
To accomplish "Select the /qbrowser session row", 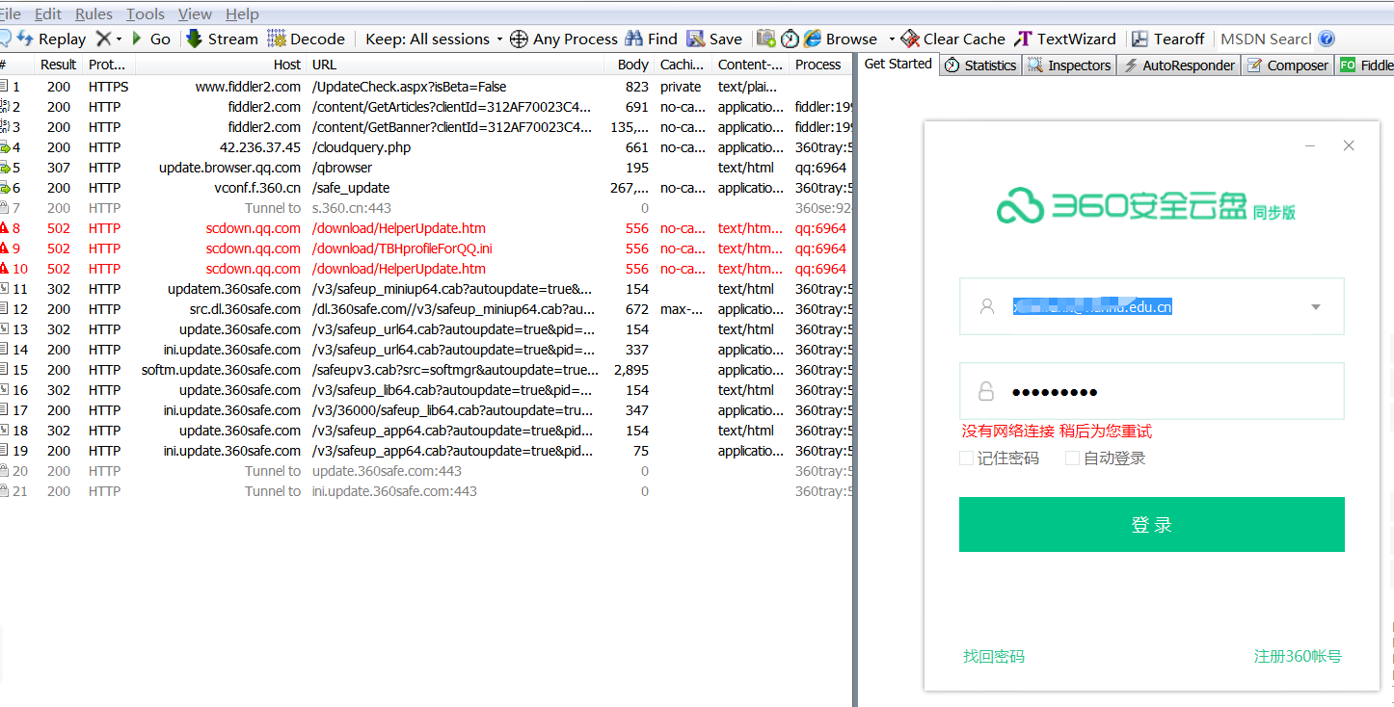I will pyautogui.click(x=425, y=168).
